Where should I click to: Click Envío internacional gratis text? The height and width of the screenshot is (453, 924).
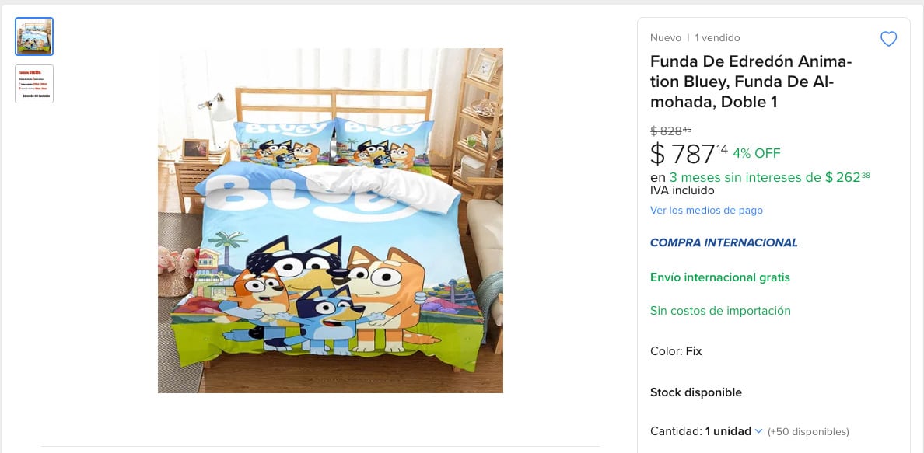pos(719,277)
